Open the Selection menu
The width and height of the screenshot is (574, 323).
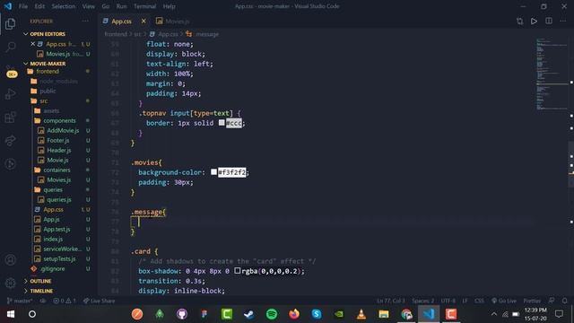coord(64,6)
